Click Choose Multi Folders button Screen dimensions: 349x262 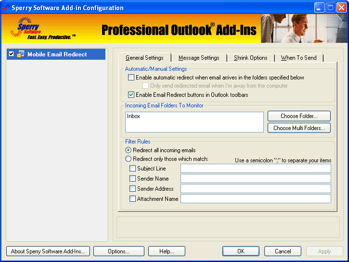click(x=299, y=128)
